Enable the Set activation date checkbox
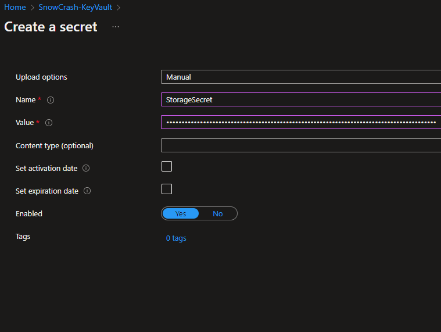The image size is (441, 332). click(x=167, y=167)
